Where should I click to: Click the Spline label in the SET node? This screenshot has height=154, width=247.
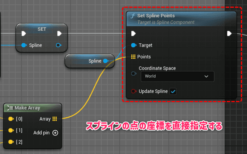[35, 45]
